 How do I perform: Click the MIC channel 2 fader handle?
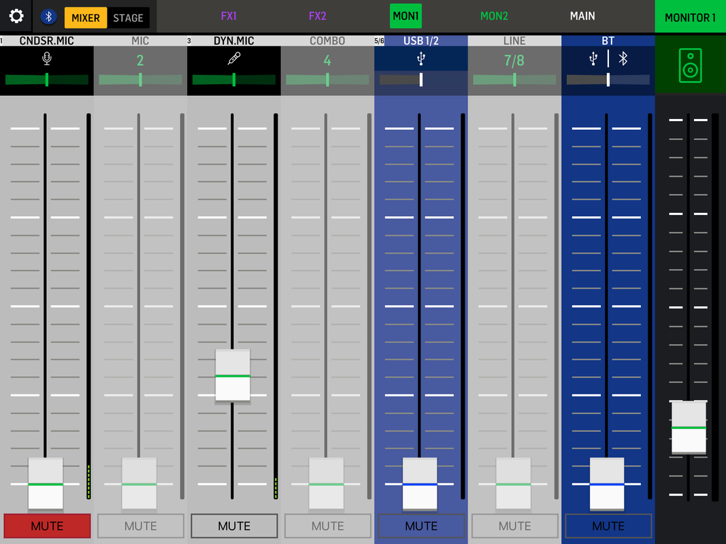pyautogui.click(x=139, y=484)
